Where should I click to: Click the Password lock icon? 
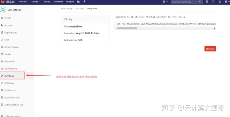pos(2,61)
